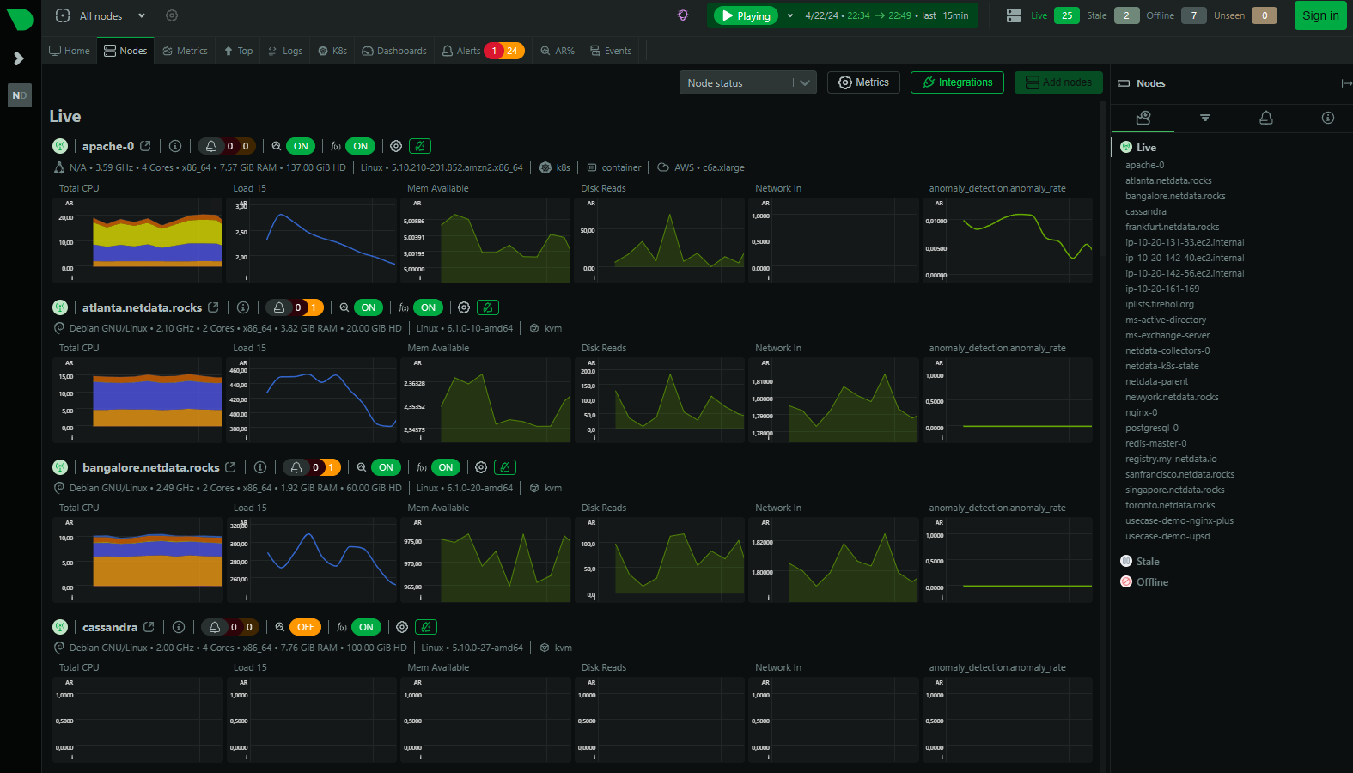Click the Live nodes count 25
1353x773 pixels.
[1067, 15]
